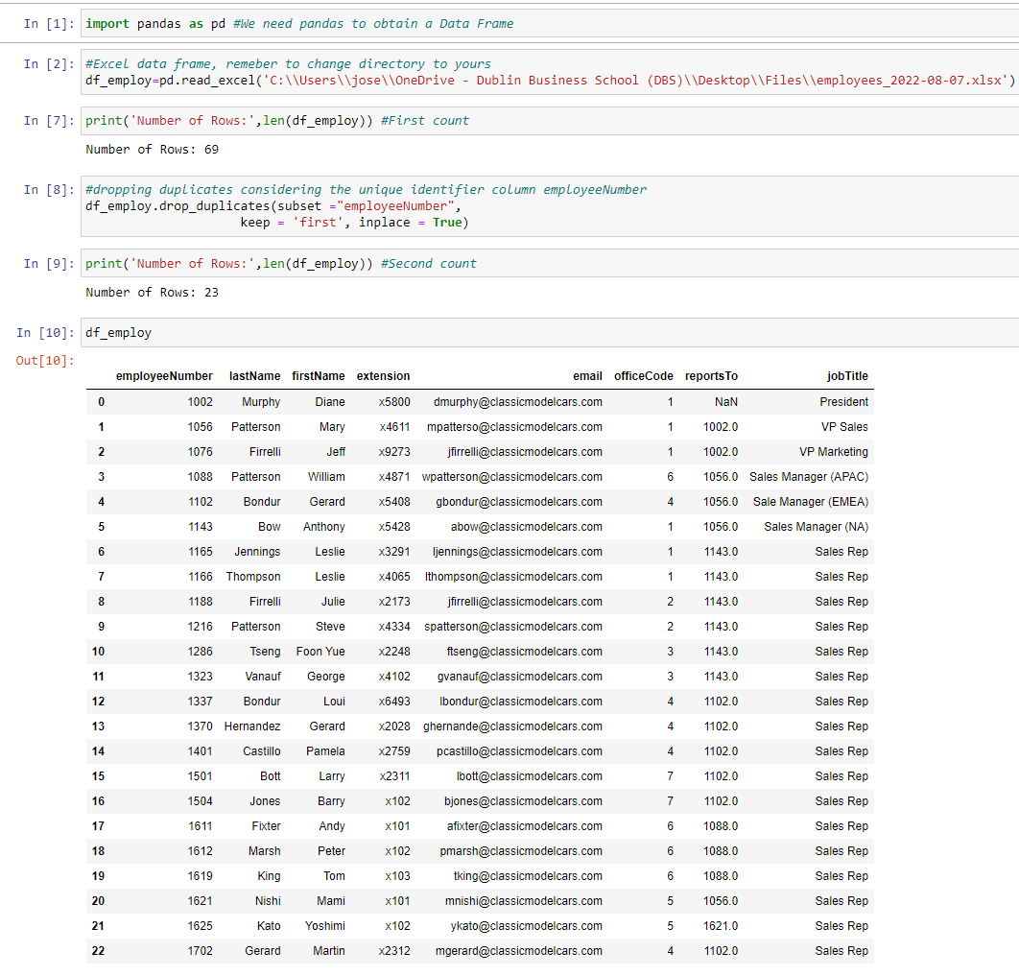Click email wpatterson@classicmodelcars.com
The height and width of the screenshot is (976, 1019).
512,477
